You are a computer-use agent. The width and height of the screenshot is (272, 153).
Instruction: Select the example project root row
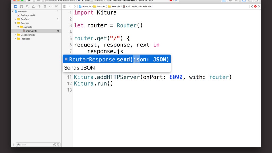[36, 11]
